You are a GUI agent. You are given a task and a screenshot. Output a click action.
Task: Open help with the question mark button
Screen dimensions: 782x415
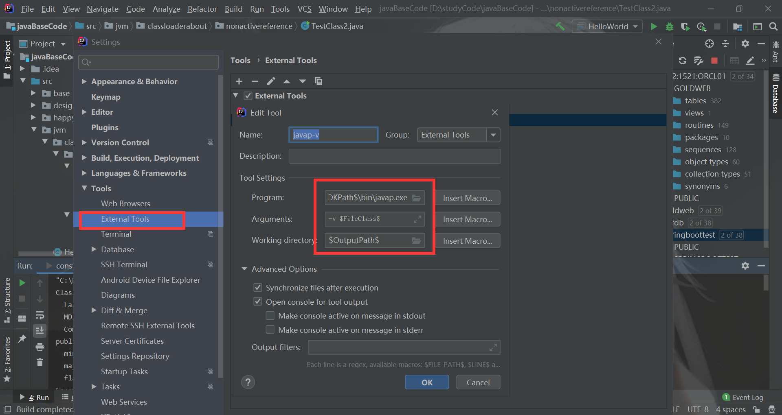coord(248,382)
